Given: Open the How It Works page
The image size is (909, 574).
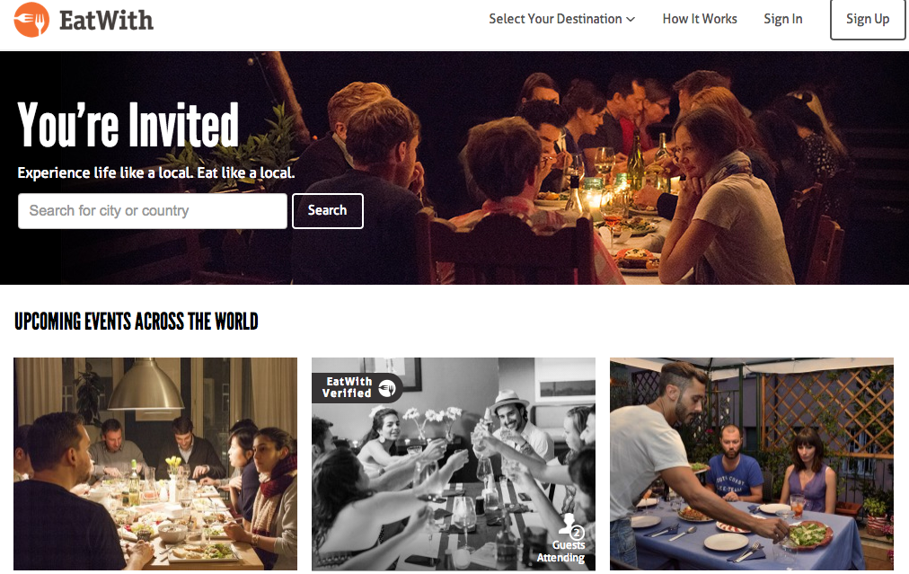Looking at the screenshot, I should [x=700, y=19].
